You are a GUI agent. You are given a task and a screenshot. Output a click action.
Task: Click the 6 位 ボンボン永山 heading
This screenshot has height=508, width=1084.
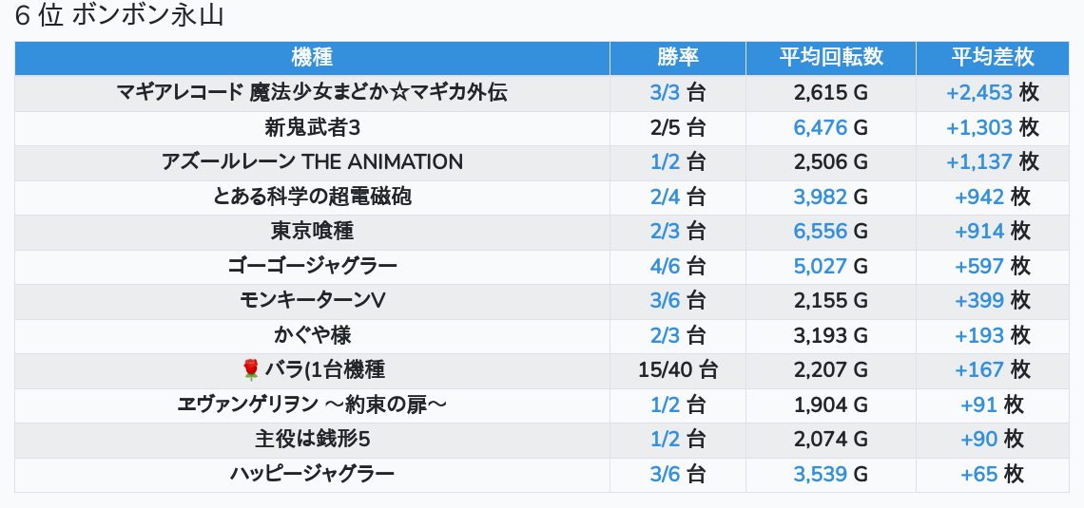[120, 17]
